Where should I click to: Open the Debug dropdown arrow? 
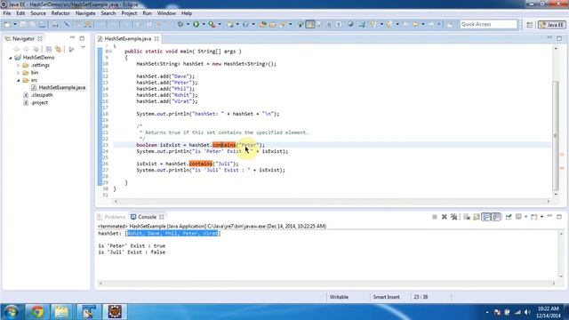point(188,24)
